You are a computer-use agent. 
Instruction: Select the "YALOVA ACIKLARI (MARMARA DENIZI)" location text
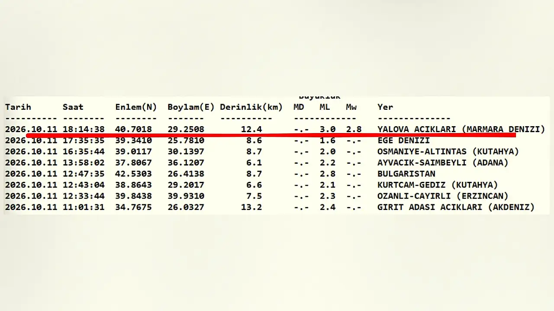point(461,129)
